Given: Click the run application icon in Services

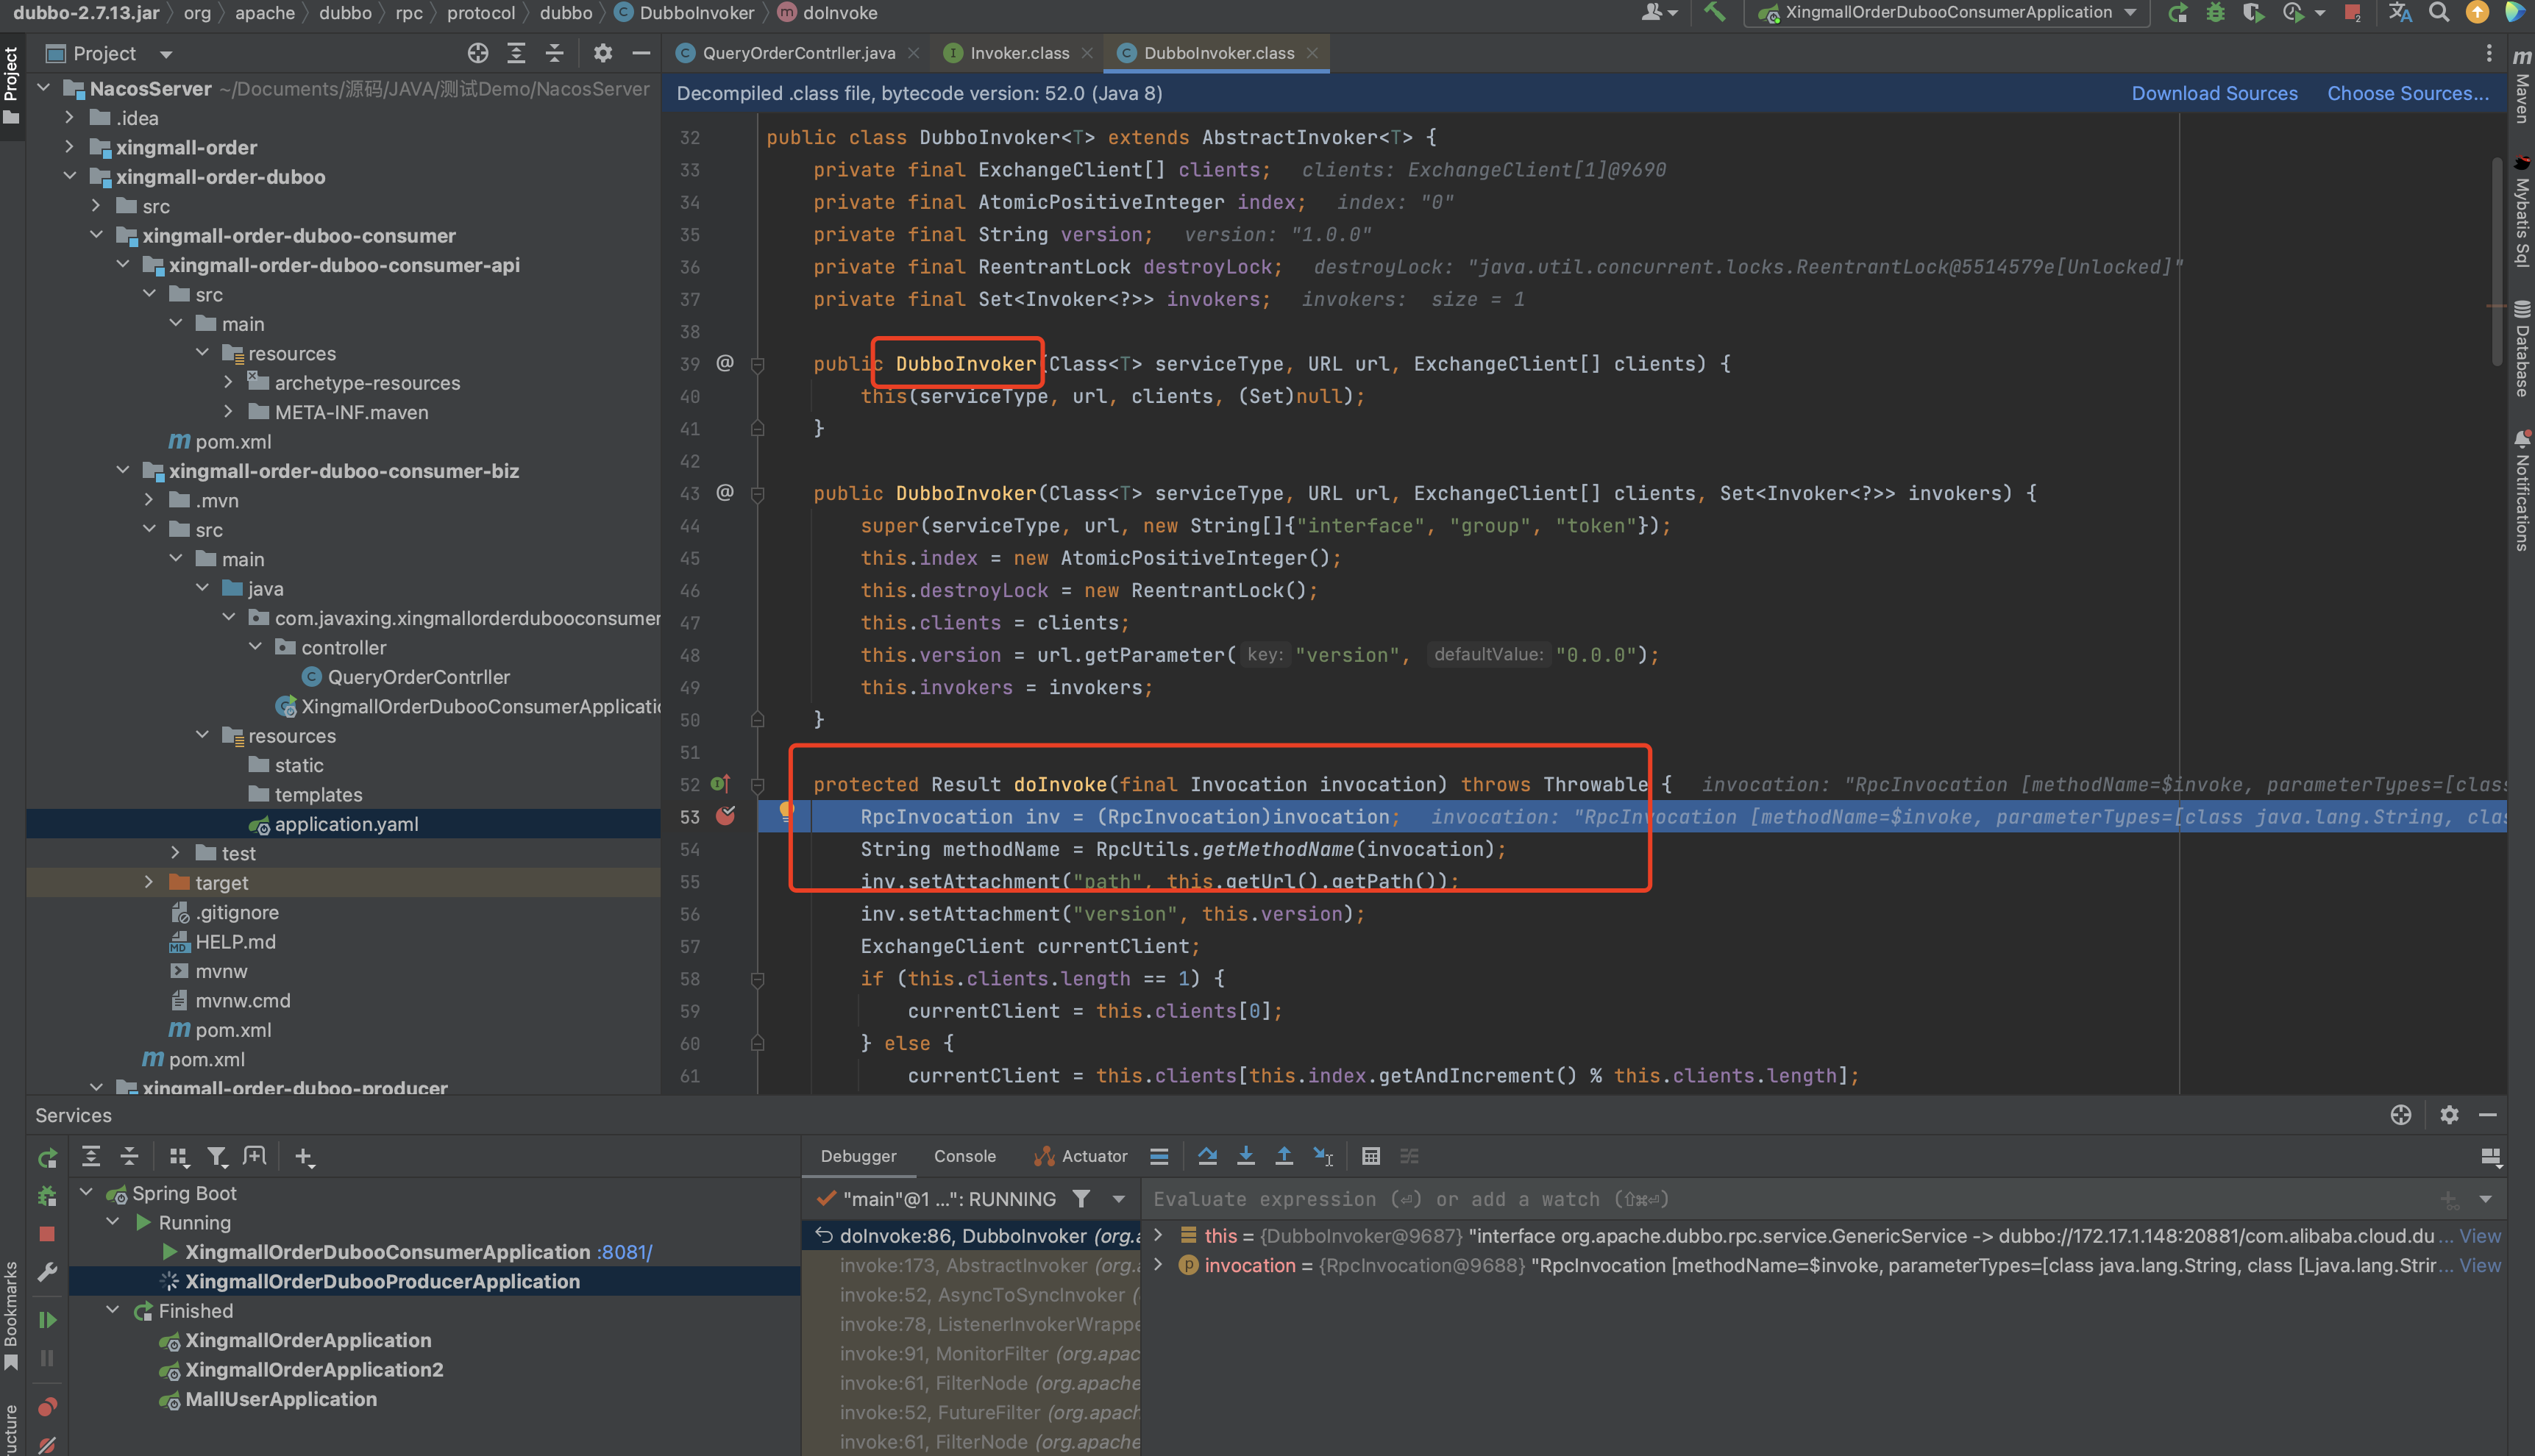Looking at the screenshot, I should (x=47, y=1157).
